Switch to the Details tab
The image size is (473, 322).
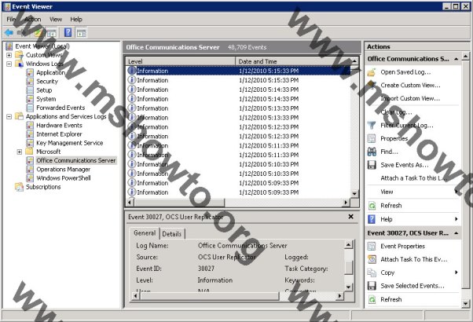click(172, 234)
